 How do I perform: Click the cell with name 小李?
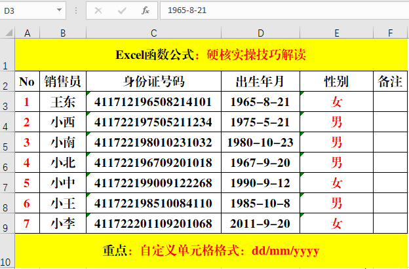click(x=63, y=223)
